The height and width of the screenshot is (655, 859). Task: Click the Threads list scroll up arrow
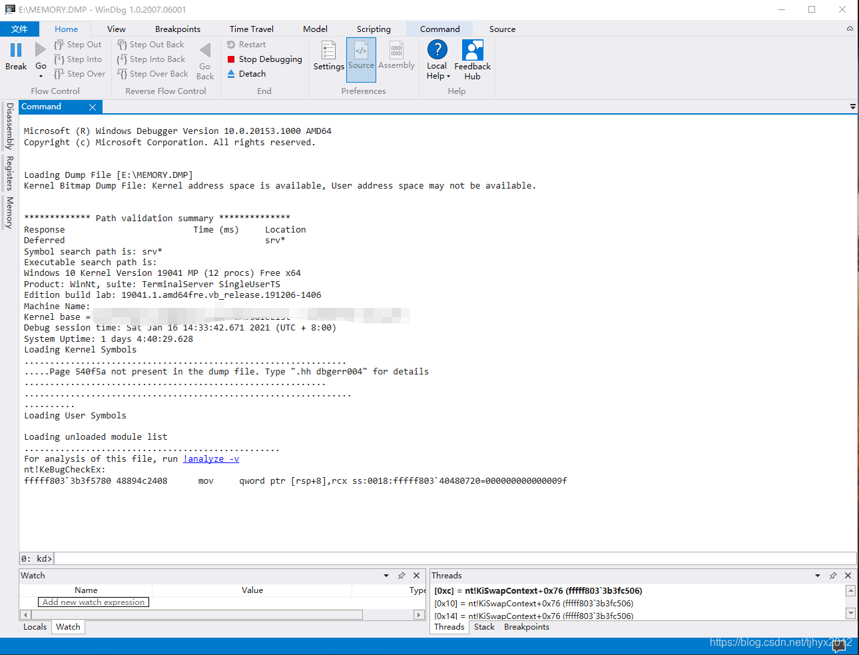click(x=850, y=591)
